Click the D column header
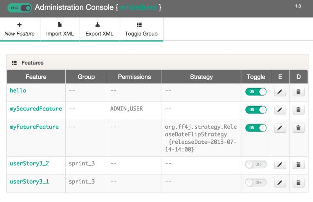 (299, 77)
